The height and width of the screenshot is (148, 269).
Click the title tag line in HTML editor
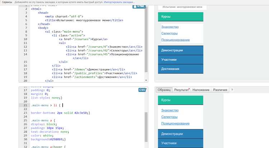pyautogui.click(x=84, y=20)
